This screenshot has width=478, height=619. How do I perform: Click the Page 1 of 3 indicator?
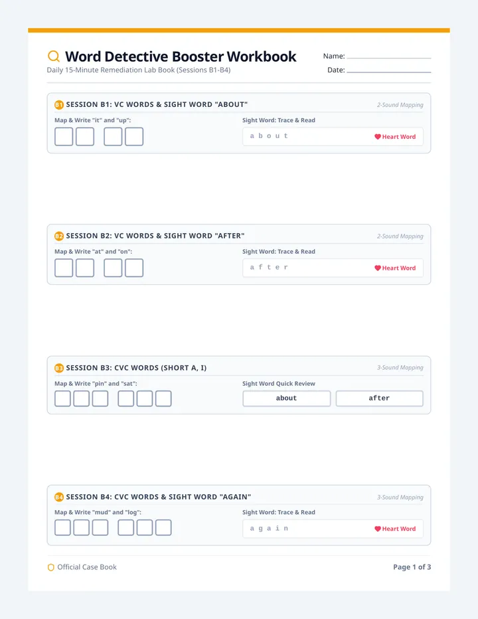click(x=412, y=567)
